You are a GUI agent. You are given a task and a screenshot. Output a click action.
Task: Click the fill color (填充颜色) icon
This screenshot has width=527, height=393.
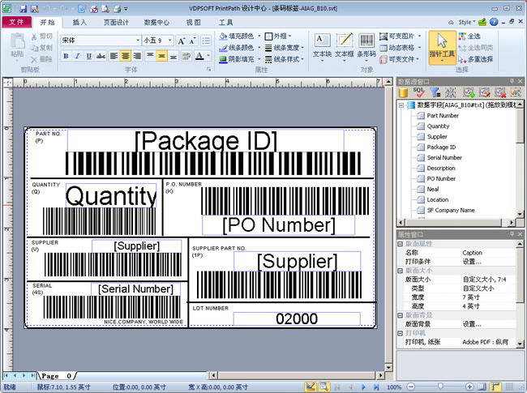[223, 36]
